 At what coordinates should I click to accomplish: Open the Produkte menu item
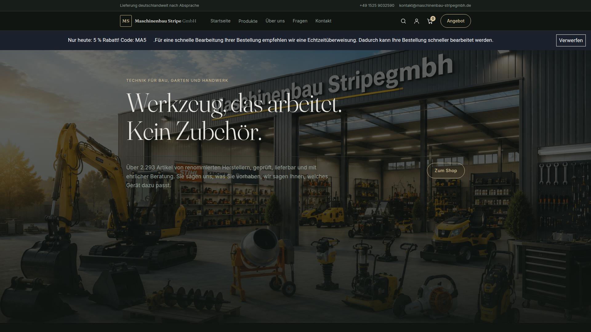pos(248,21)
